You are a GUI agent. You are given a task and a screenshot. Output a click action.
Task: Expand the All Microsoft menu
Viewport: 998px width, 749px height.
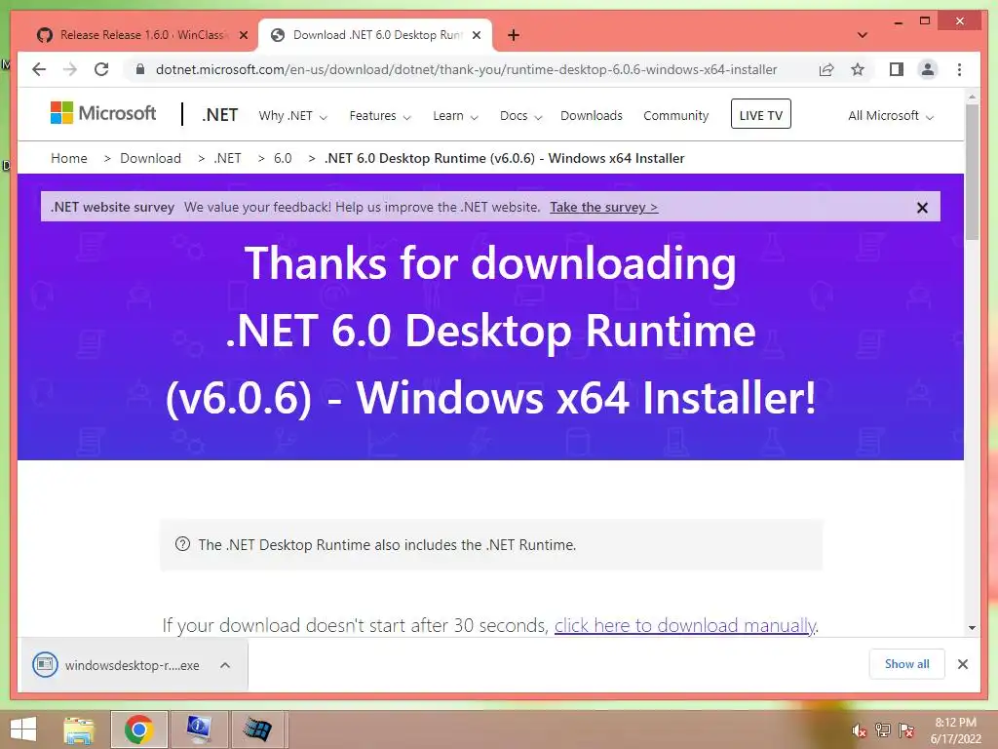point(891,116)
